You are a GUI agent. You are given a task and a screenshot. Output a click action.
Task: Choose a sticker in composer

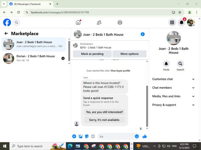87,136
